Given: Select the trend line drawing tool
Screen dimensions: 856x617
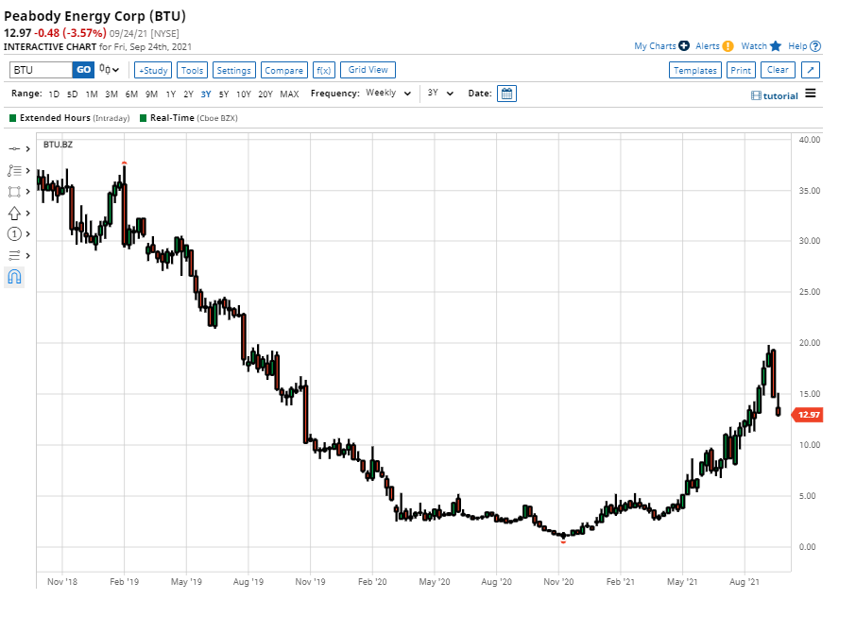Looking at the screenshot, I should pyautogui.click(x=14, y=148).
